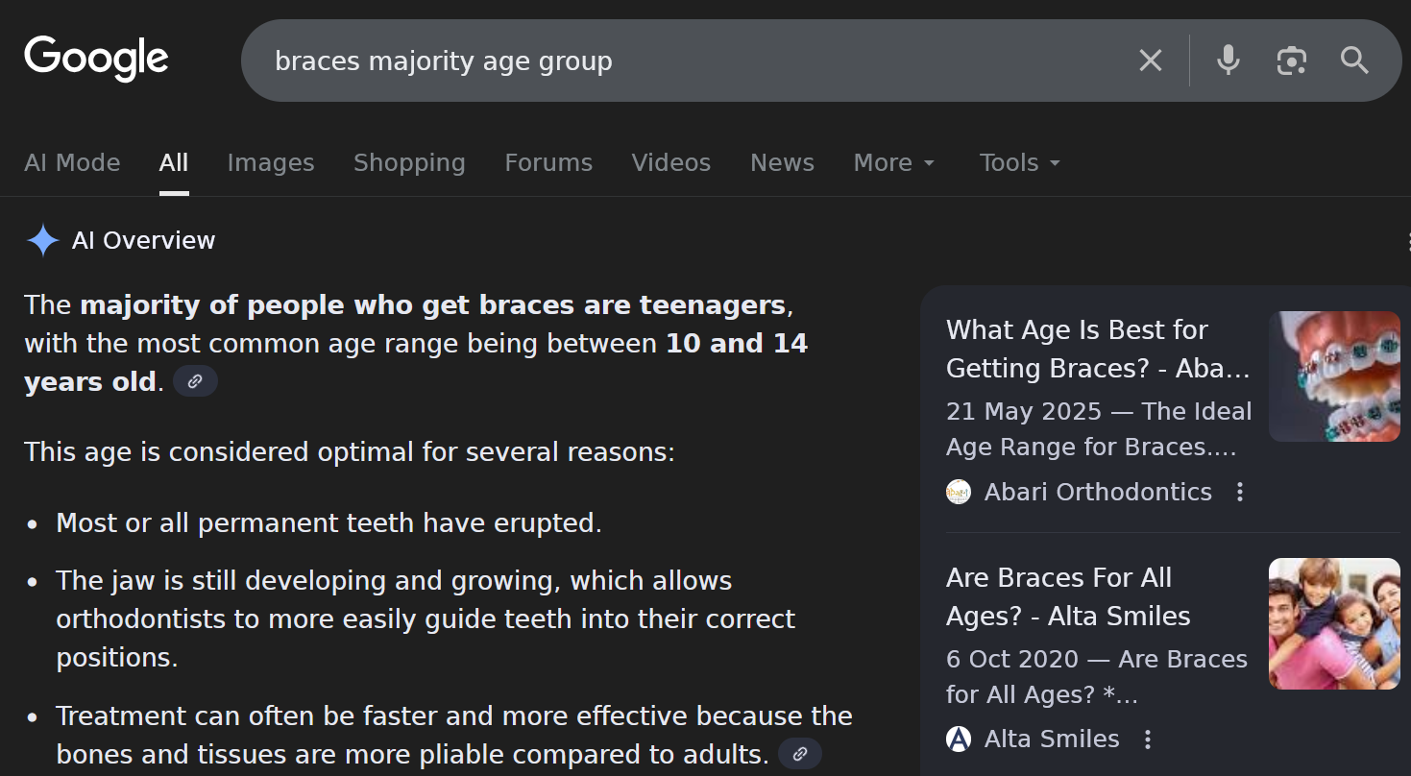Open 'What Age Is Best for Getting Braces?' link
This screenshot has height=776, width=1411.
(1098, 349)
